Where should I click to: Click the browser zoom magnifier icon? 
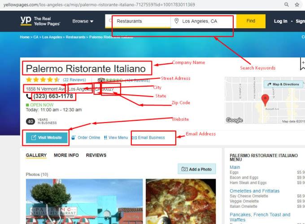pos(286,4)
